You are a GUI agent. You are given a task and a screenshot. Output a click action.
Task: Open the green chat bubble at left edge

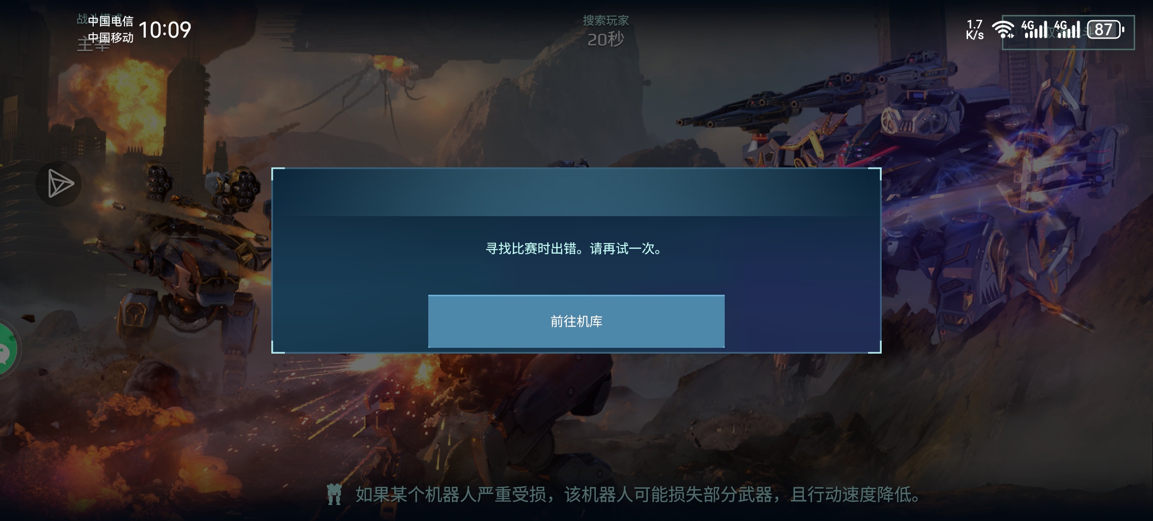pos(8,350)
